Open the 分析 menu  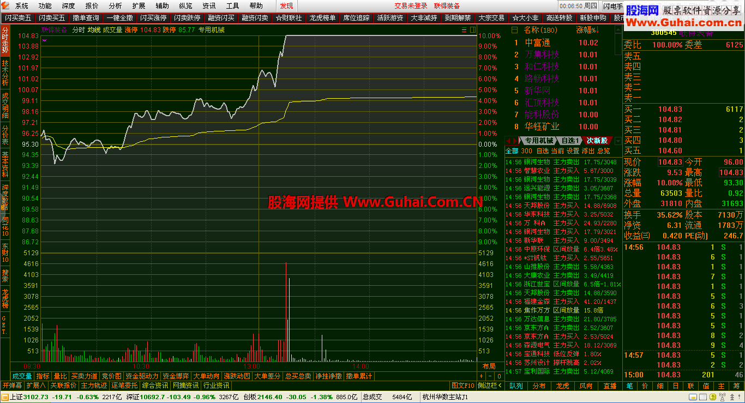point(115,6)
